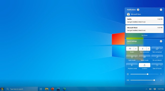Open the Microsoft Word installed notification

click(144, 29)
